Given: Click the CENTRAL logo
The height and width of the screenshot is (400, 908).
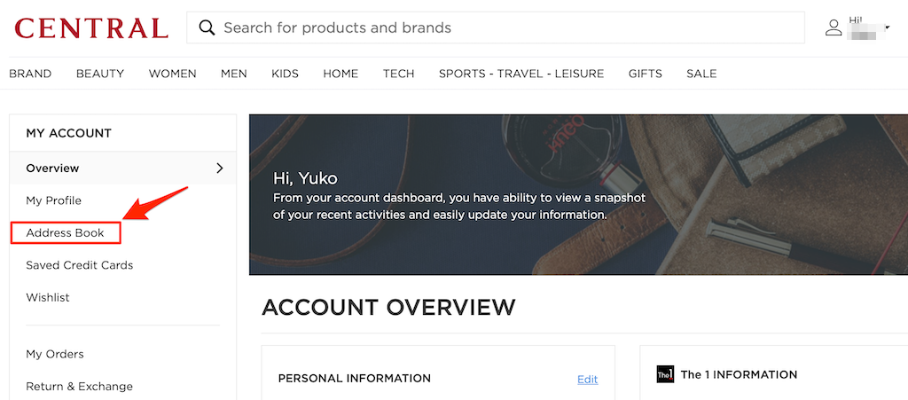Looking at the screenshot, I should click(91, 27).
